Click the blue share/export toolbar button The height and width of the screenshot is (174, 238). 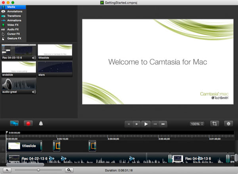[14, 124]
